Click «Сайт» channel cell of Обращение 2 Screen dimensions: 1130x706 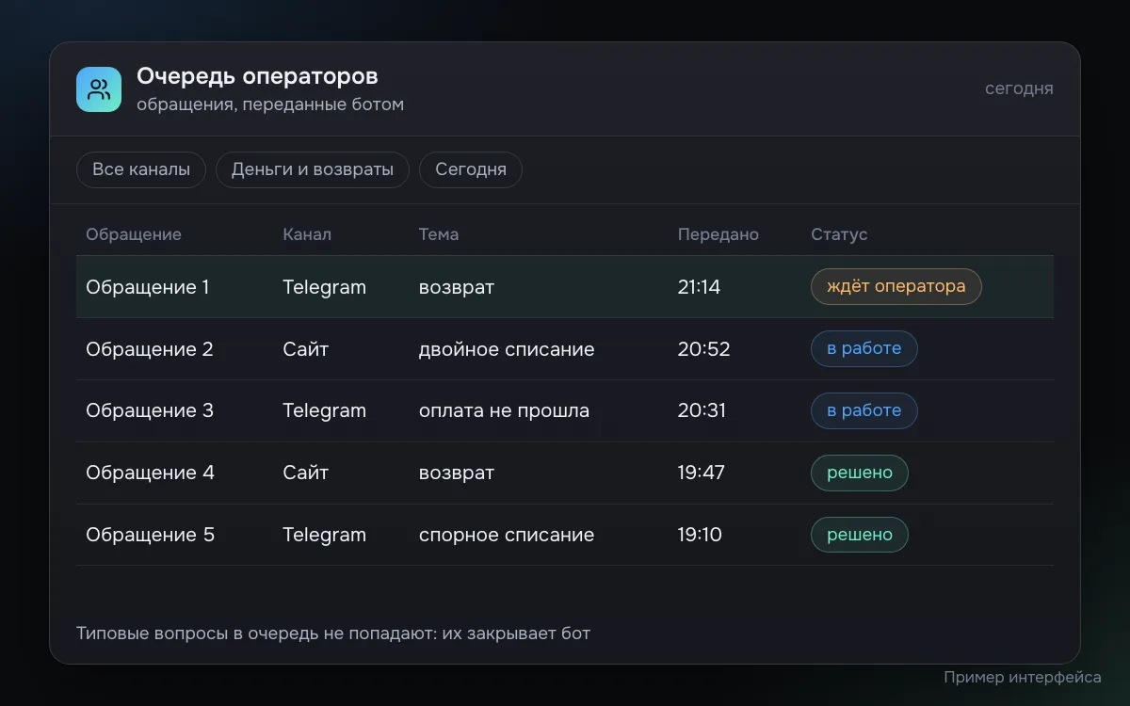(x=306, y=349)
